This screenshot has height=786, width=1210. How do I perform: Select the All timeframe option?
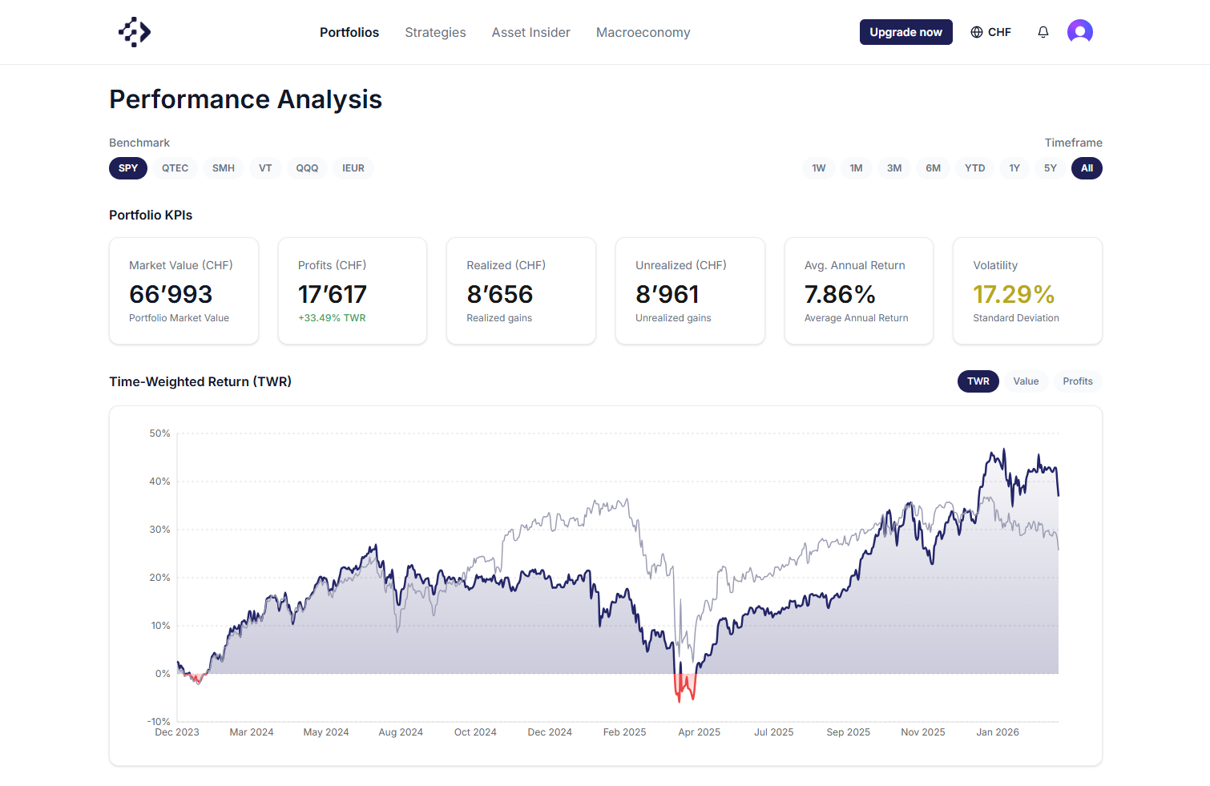click(x=1087, y=168)
